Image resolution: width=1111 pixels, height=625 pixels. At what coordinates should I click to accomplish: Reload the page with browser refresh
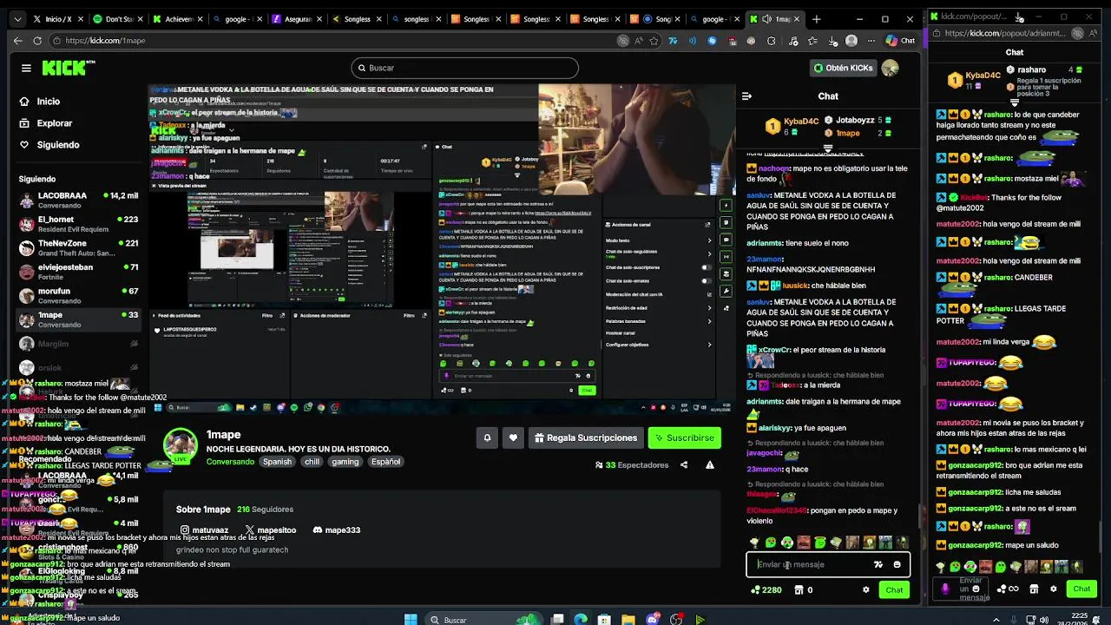[x=37, y=40]
